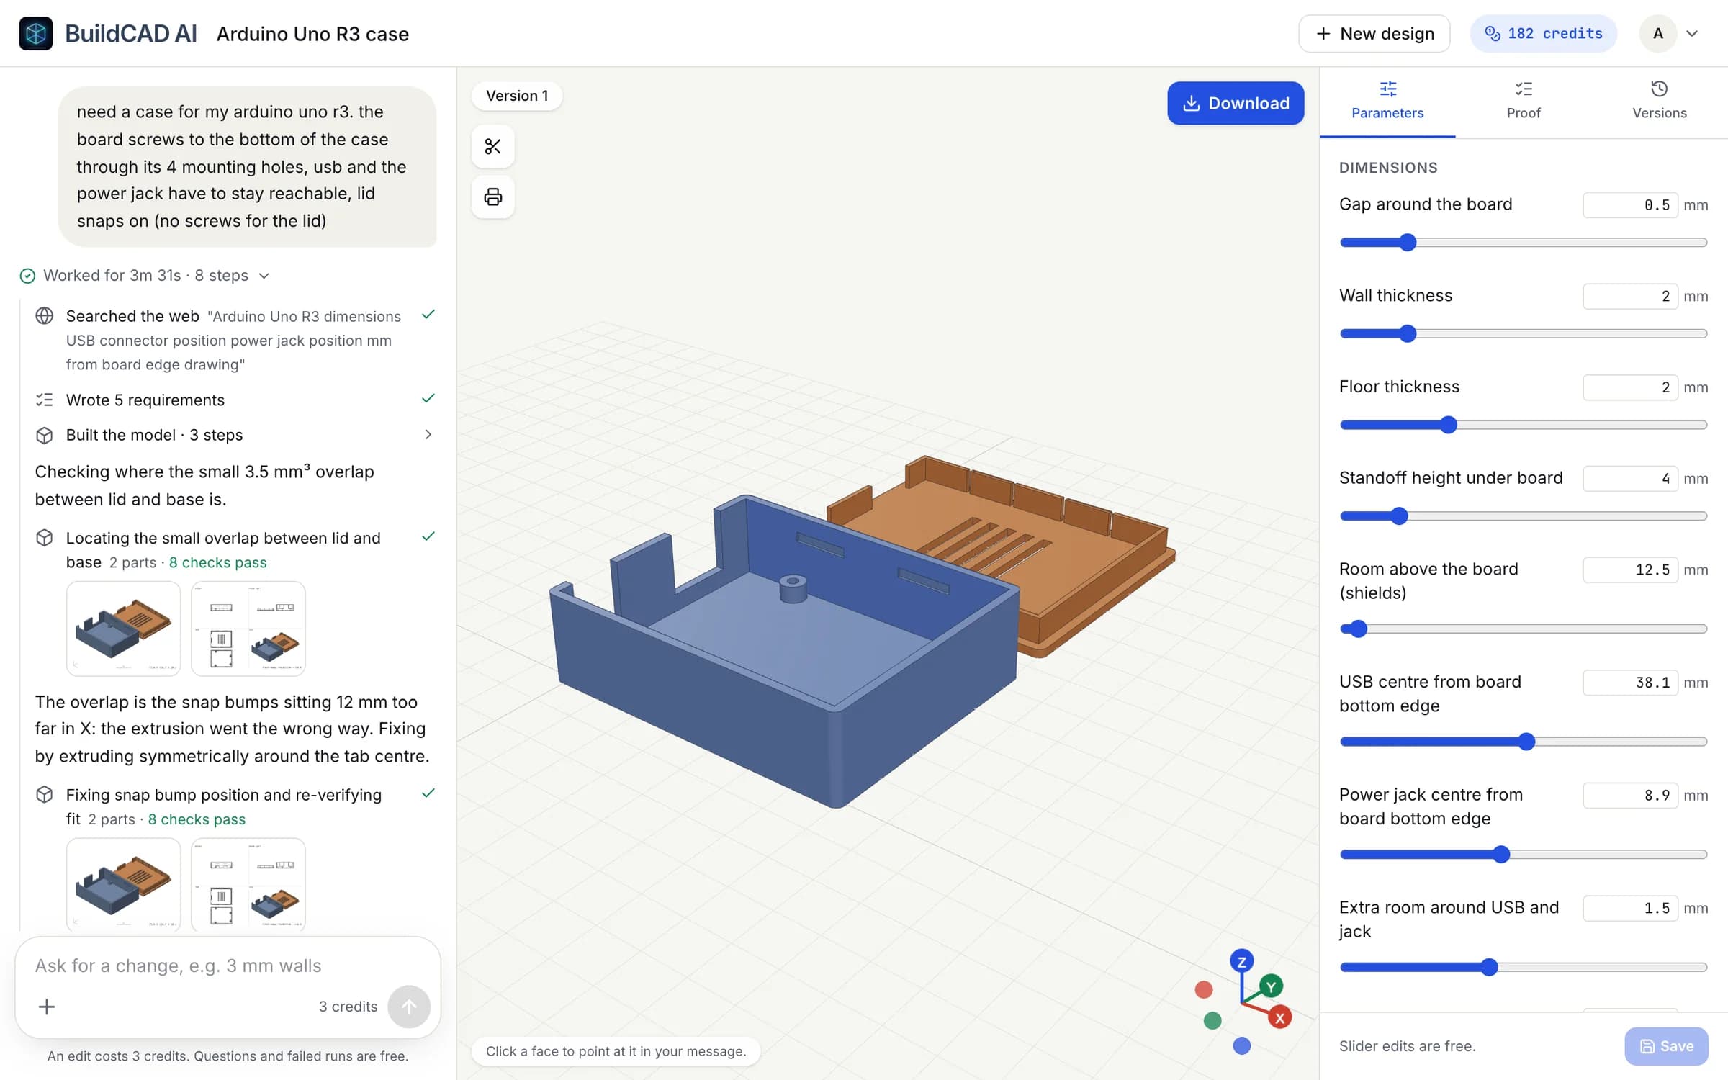Click the Extra room value field 1.5
1728x1080 pixels.
coord(1630,908)
